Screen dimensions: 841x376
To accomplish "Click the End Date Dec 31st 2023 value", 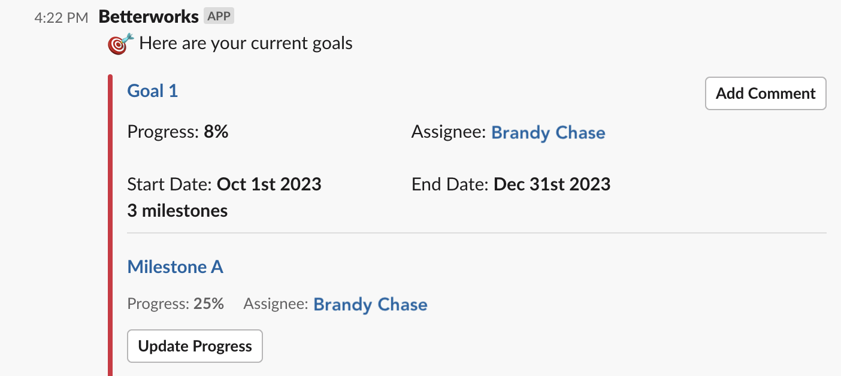I will pyautogui.click(x=552, y=184).
